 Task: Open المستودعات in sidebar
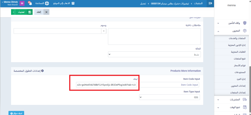pos(240,72)
